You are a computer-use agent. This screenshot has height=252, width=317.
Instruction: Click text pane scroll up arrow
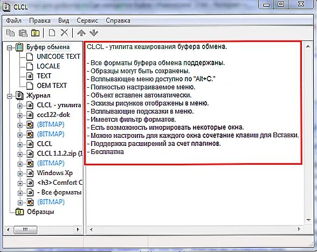point(308,46)
